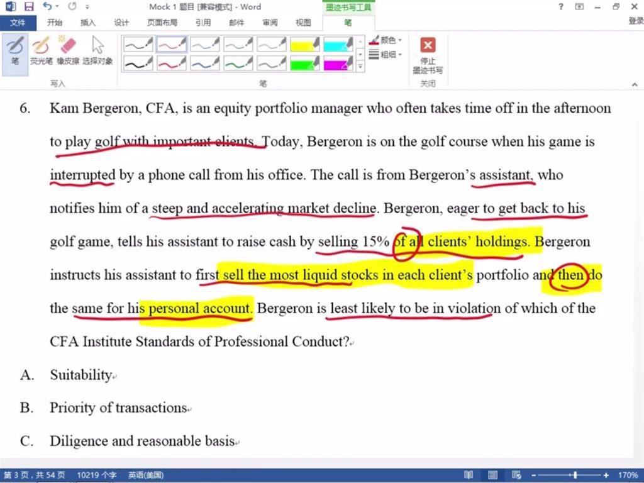This screenshot has width=644, height=483.
Task: Open the 粗细 pen thickness dropdown
Action: click(386, 55)
